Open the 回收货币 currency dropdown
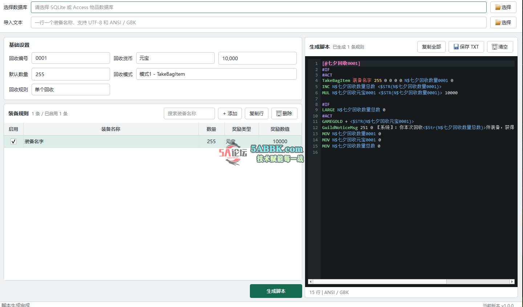This screenshot has width=523, height=307. 175,58
